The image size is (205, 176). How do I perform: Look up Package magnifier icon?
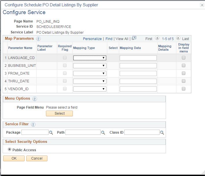51,133
